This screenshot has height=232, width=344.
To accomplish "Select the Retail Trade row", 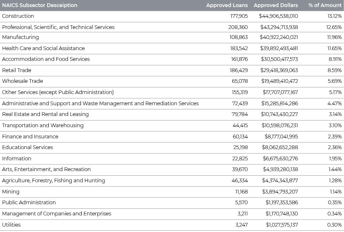I will pos(172,70).
